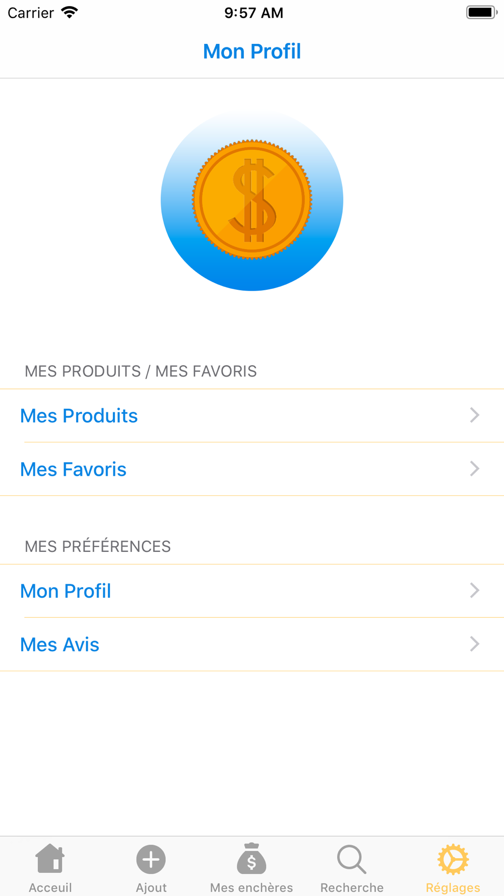The width and height of the screenshot is (504, 896).
Task: Switch to the Mes enchères tab label
Action: click(251, 887)
